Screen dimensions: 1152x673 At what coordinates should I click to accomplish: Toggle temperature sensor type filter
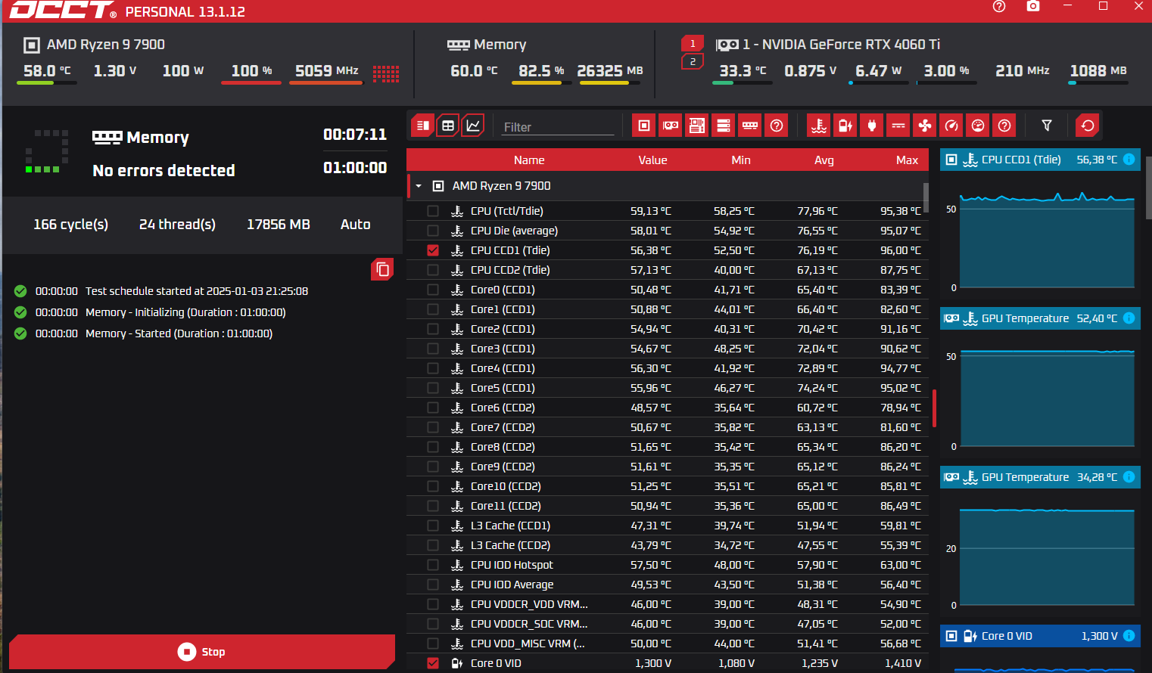point(819,126)
